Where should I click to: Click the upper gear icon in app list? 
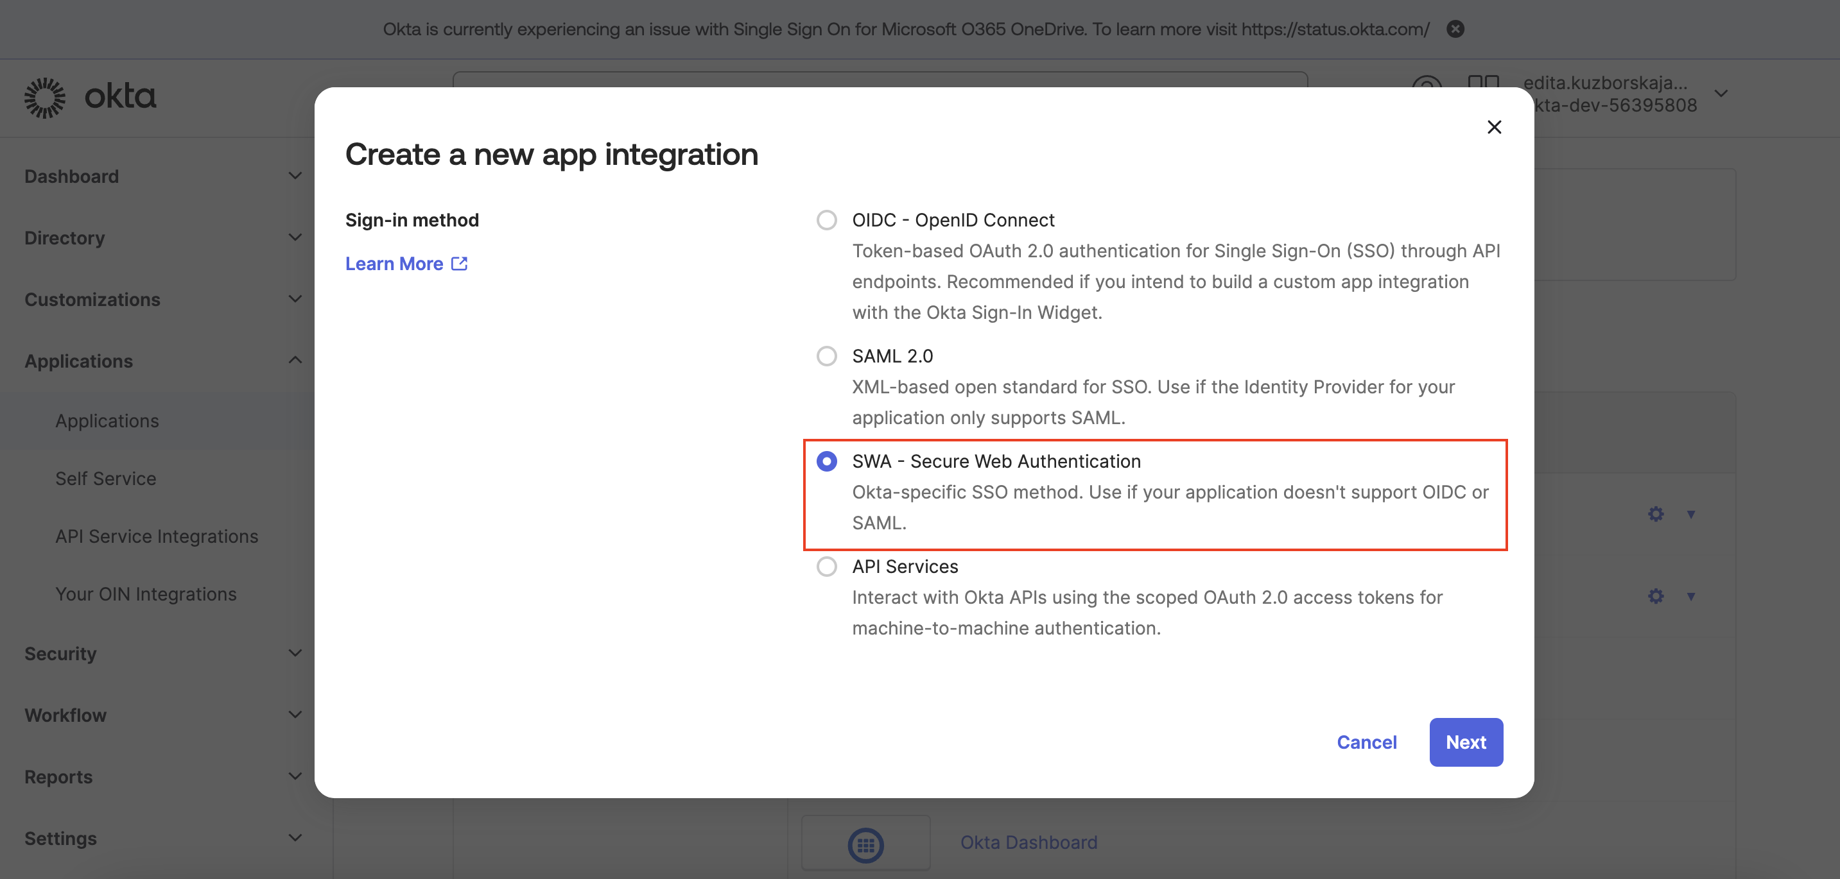[1656, 514]
